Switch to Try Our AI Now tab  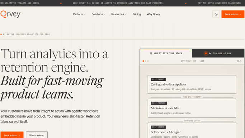pyautogui.click(x=218, y=53)
